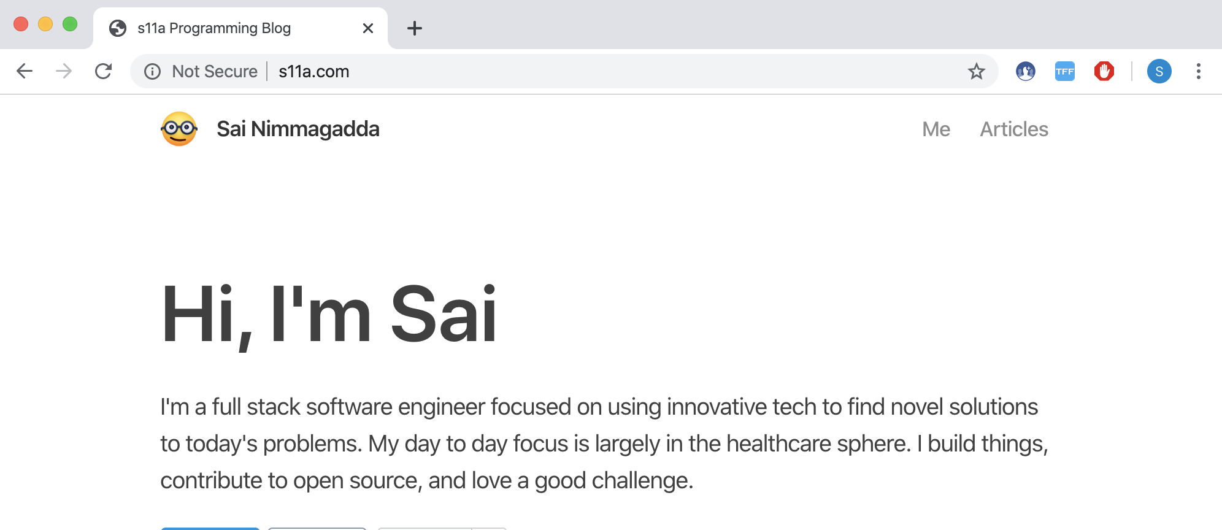This screenshot has height=530, width=1222.
Task: Click the forward navigation arrow
Action: point(64,71)
